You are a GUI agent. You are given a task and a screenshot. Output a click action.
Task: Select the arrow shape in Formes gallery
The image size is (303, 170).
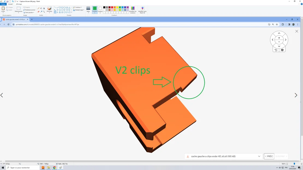64,10
